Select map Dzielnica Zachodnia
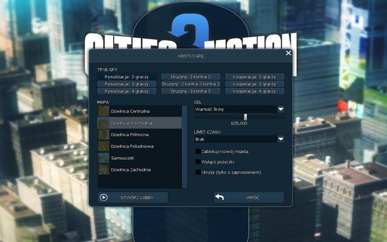This screenshot has width=387, height=242. click(x=140, y=169)
